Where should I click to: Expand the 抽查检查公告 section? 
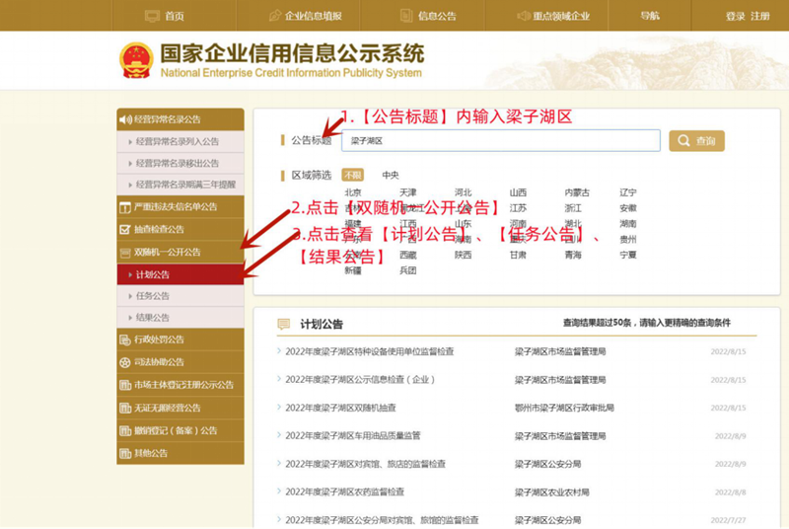pyautogui.click(x=180, y=230)
